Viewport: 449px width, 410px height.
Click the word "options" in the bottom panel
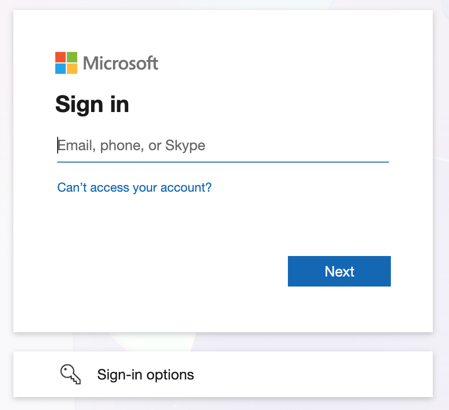170,375
